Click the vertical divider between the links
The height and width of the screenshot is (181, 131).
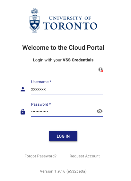coord(63,155)
